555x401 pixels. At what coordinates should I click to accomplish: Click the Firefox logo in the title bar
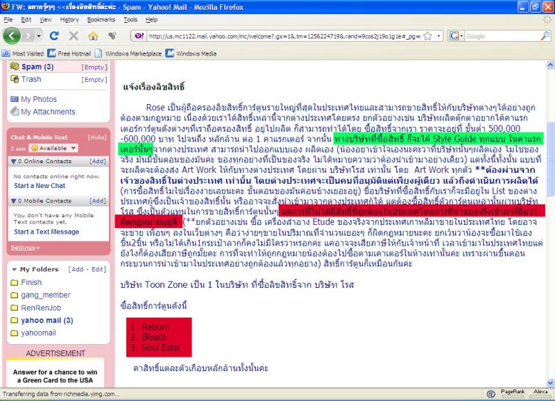coord(6,7)
